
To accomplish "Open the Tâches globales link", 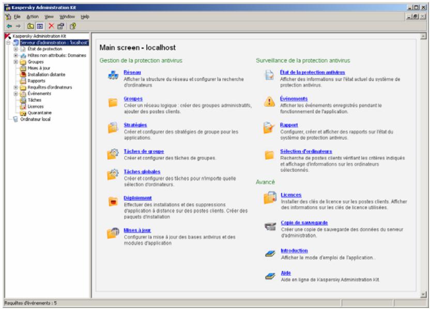I will (x=142, y=172).
